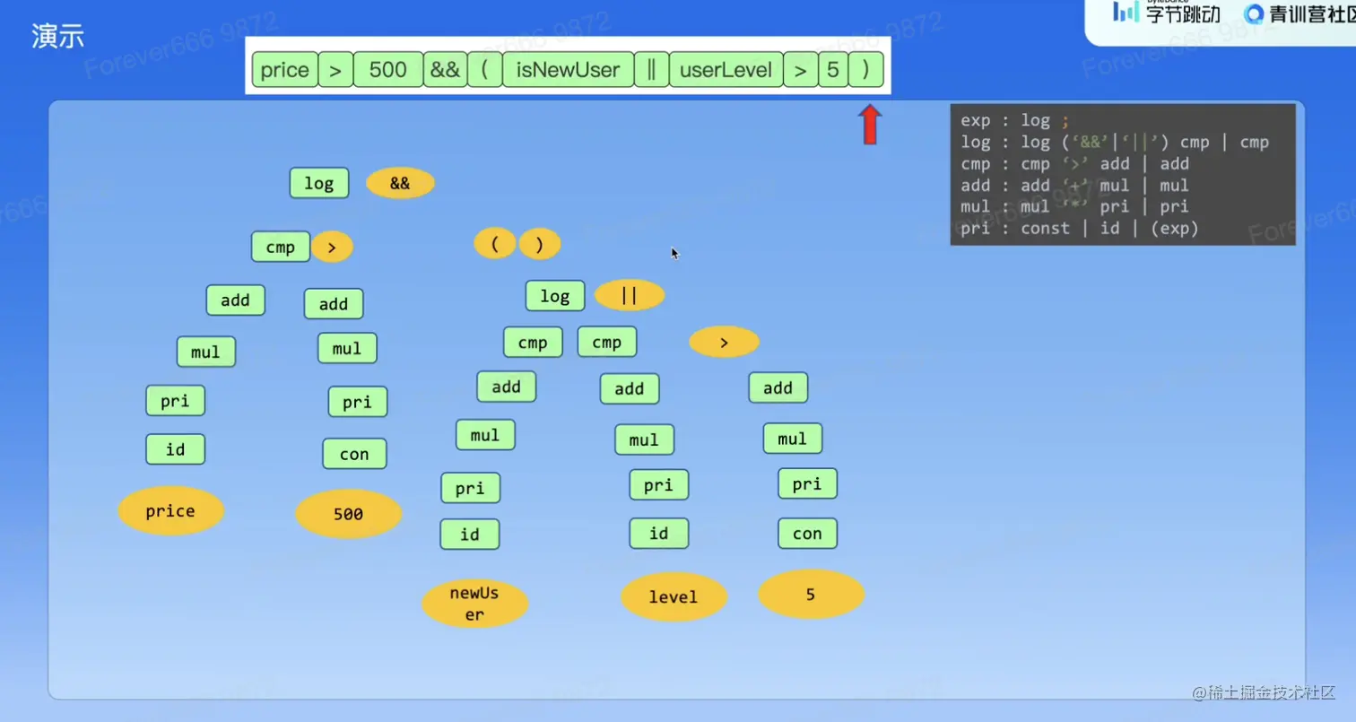Screen dimensions: 1356x722
Task: Click the pri node above the 5 con node
Action: [x=807, y=483]
